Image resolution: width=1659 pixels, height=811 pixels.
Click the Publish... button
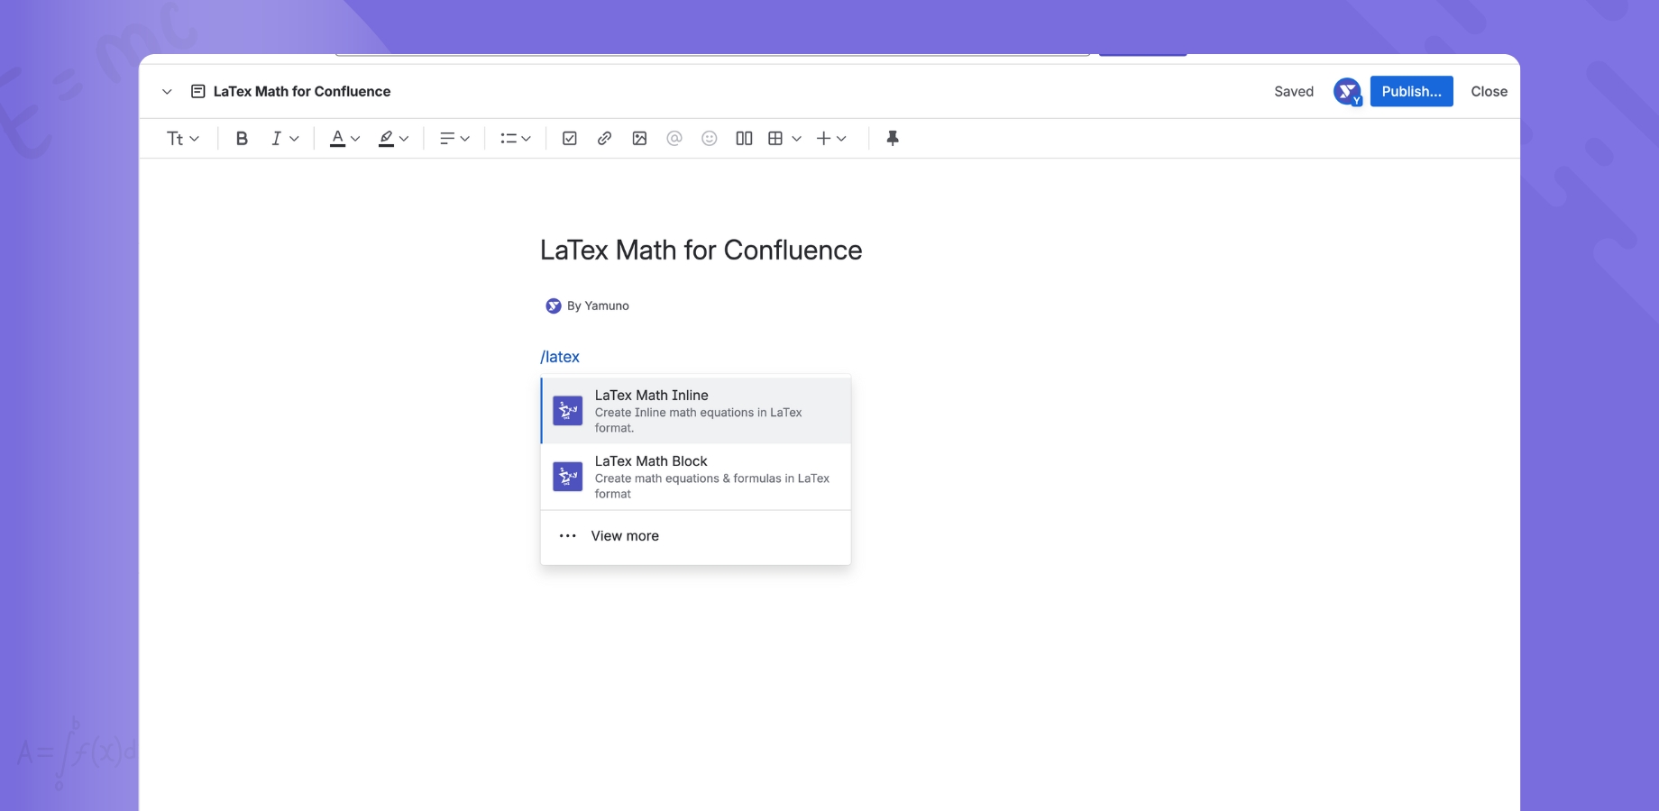(x=1412, y=91)
